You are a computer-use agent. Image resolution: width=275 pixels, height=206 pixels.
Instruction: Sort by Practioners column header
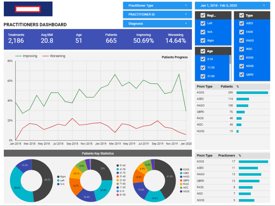tap(227, 155)
